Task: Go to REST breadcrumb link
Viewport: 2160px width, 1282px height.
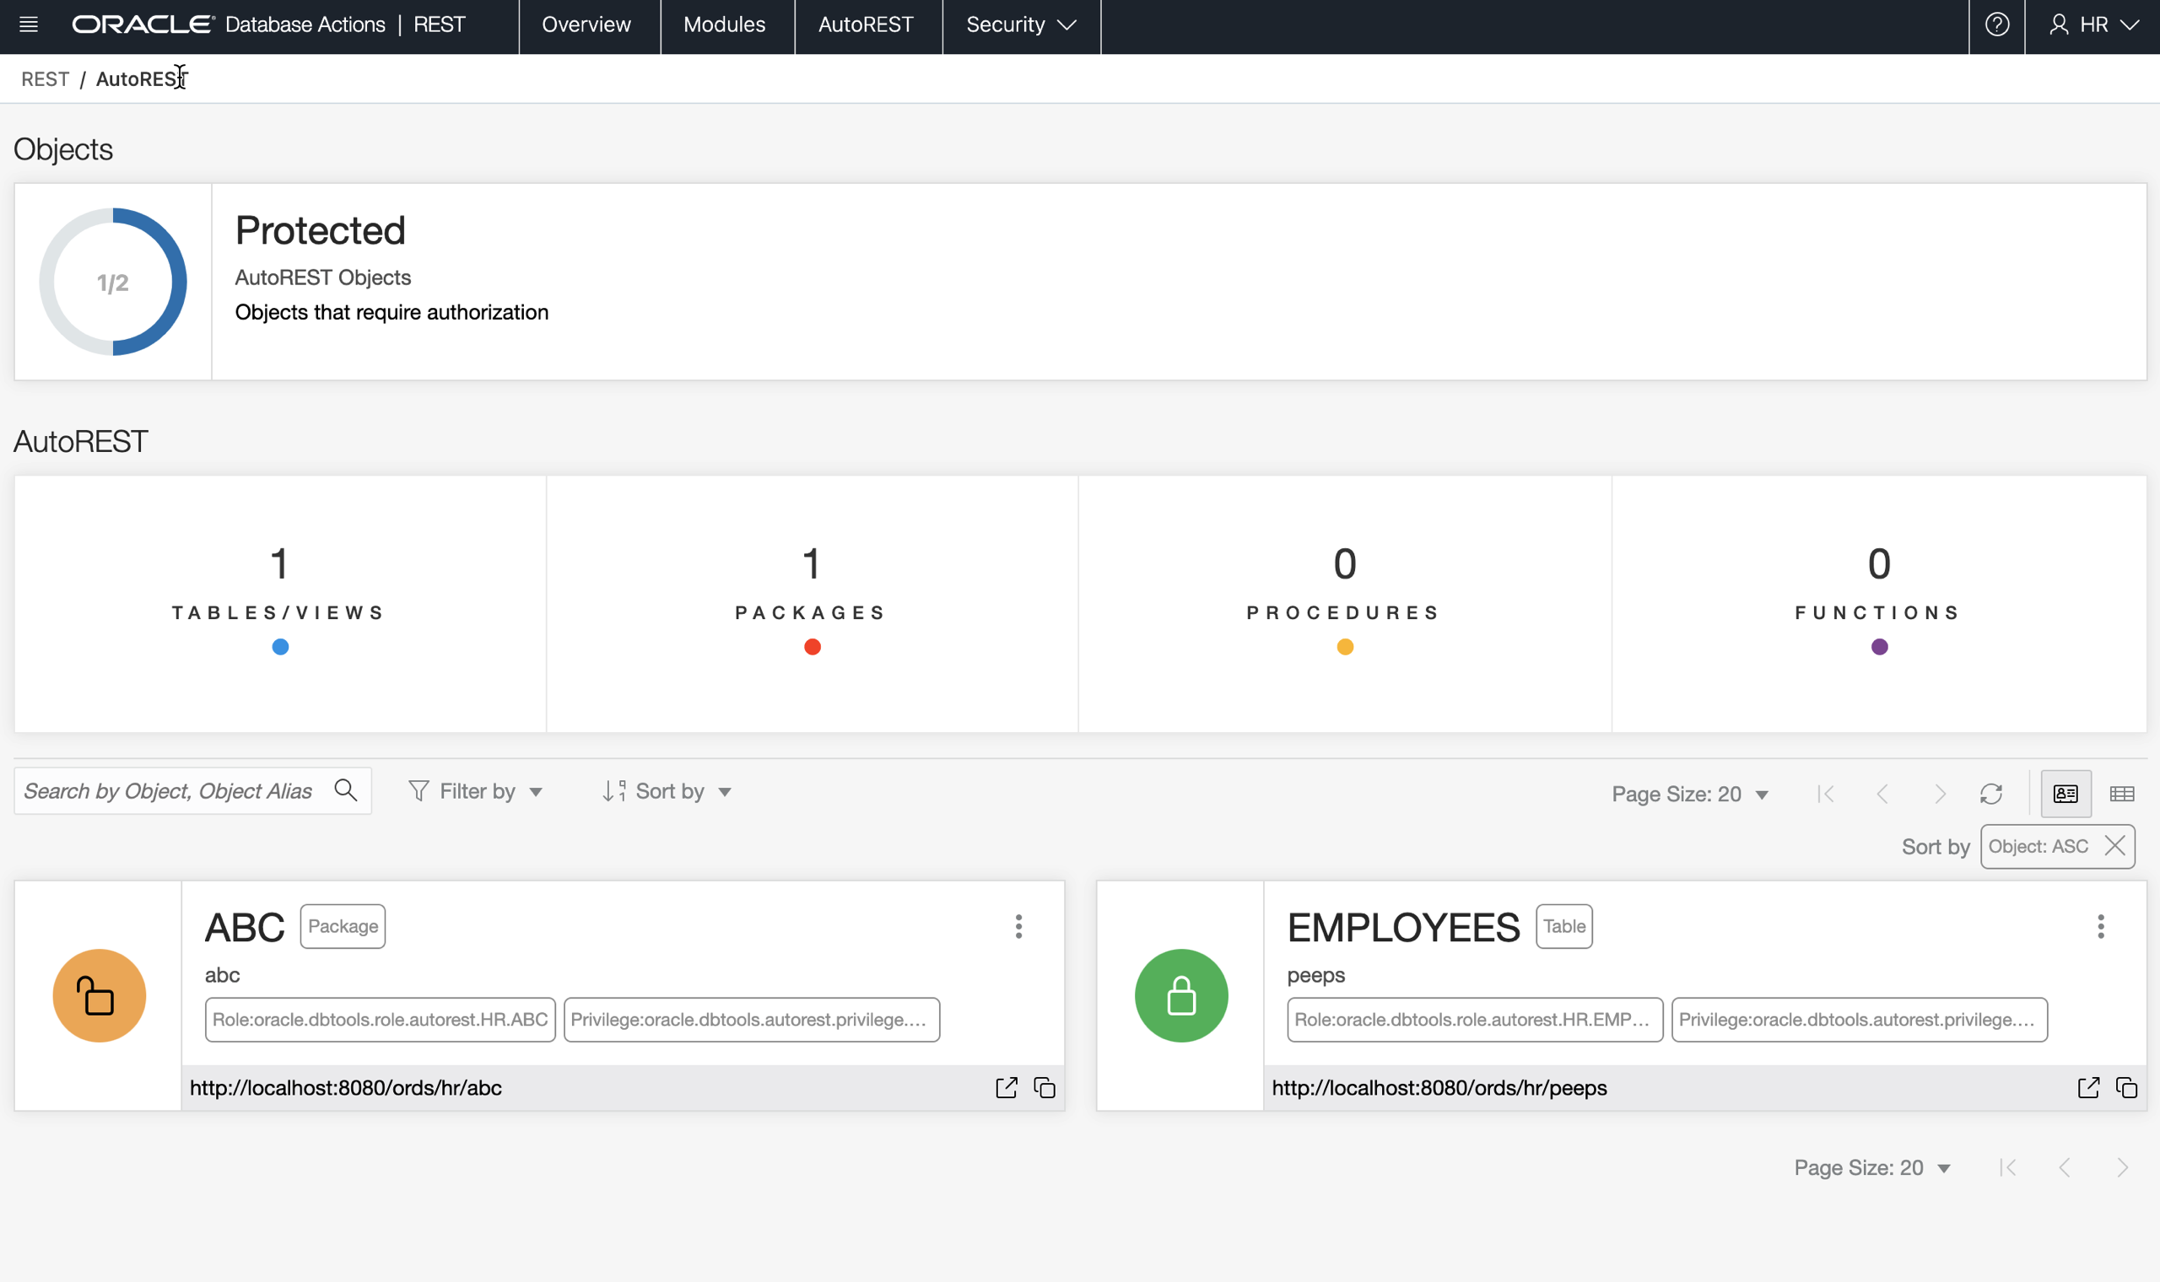Action: point(45,79)
